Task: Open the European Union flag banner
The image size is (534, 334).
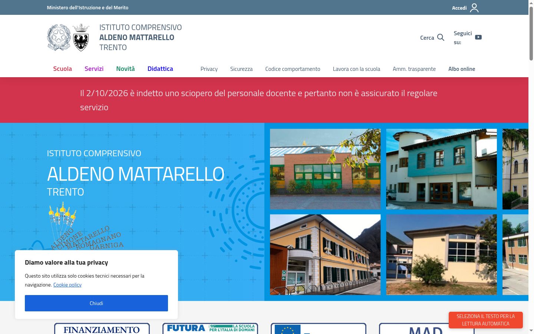Action: (x=319, y=329)
